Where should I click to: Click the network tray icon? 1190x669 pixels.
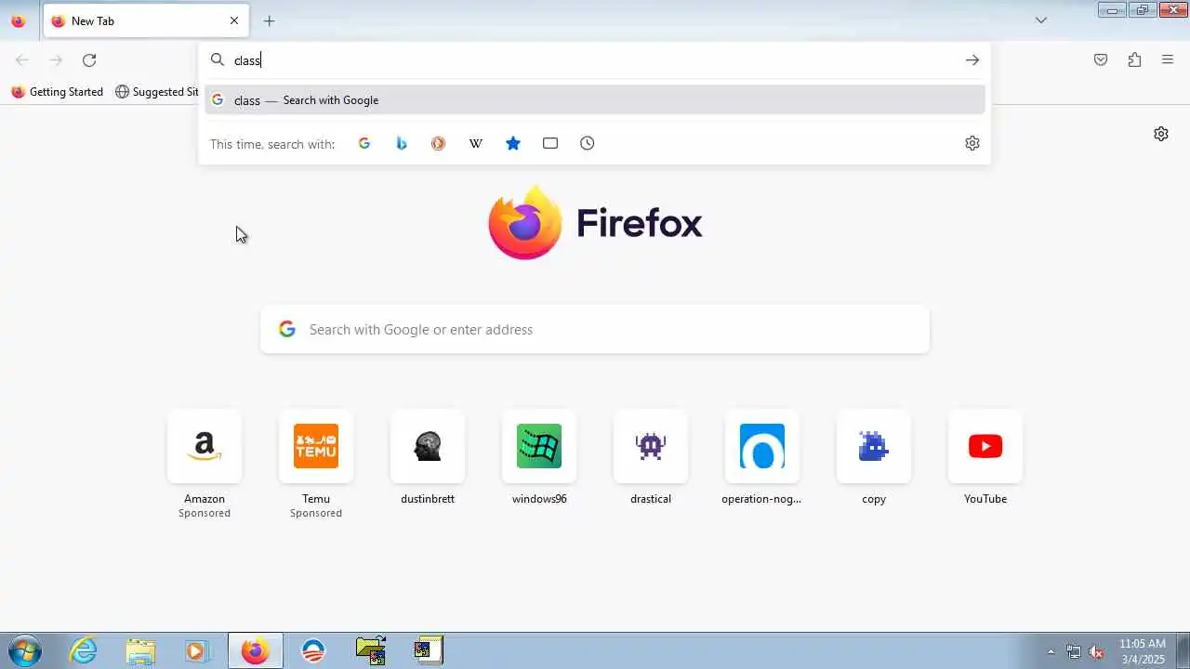pyautogui.click(x=1074, y=651)
